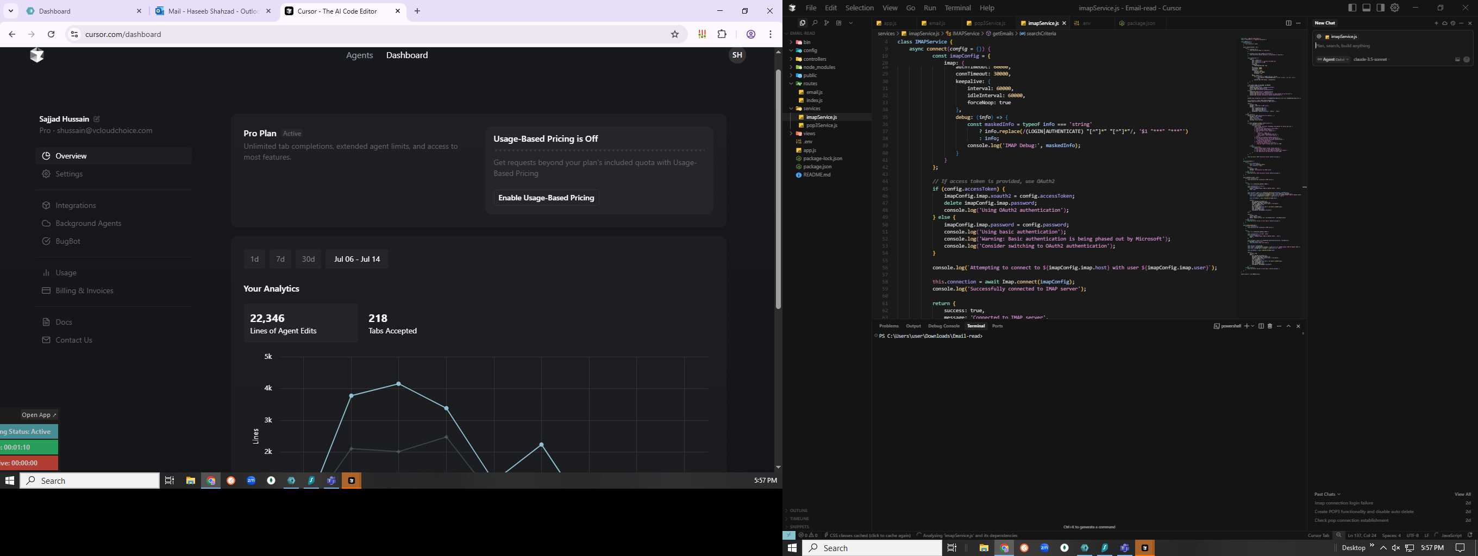Expand the bin folder in file tree
This screenshot has height=556, width=1478.
[828, 42]
